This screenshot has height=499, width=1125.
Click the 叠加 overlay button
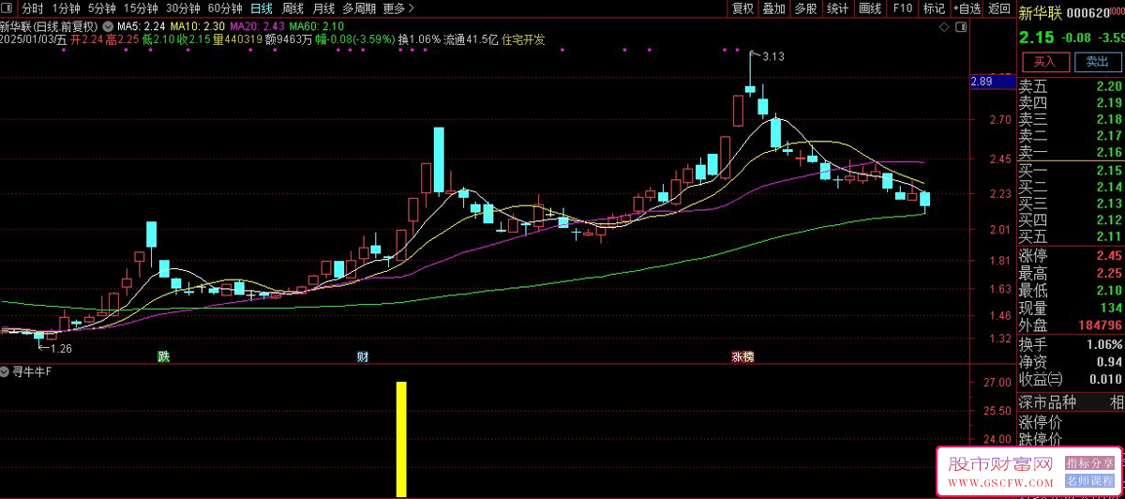click(x=773, y=8)
